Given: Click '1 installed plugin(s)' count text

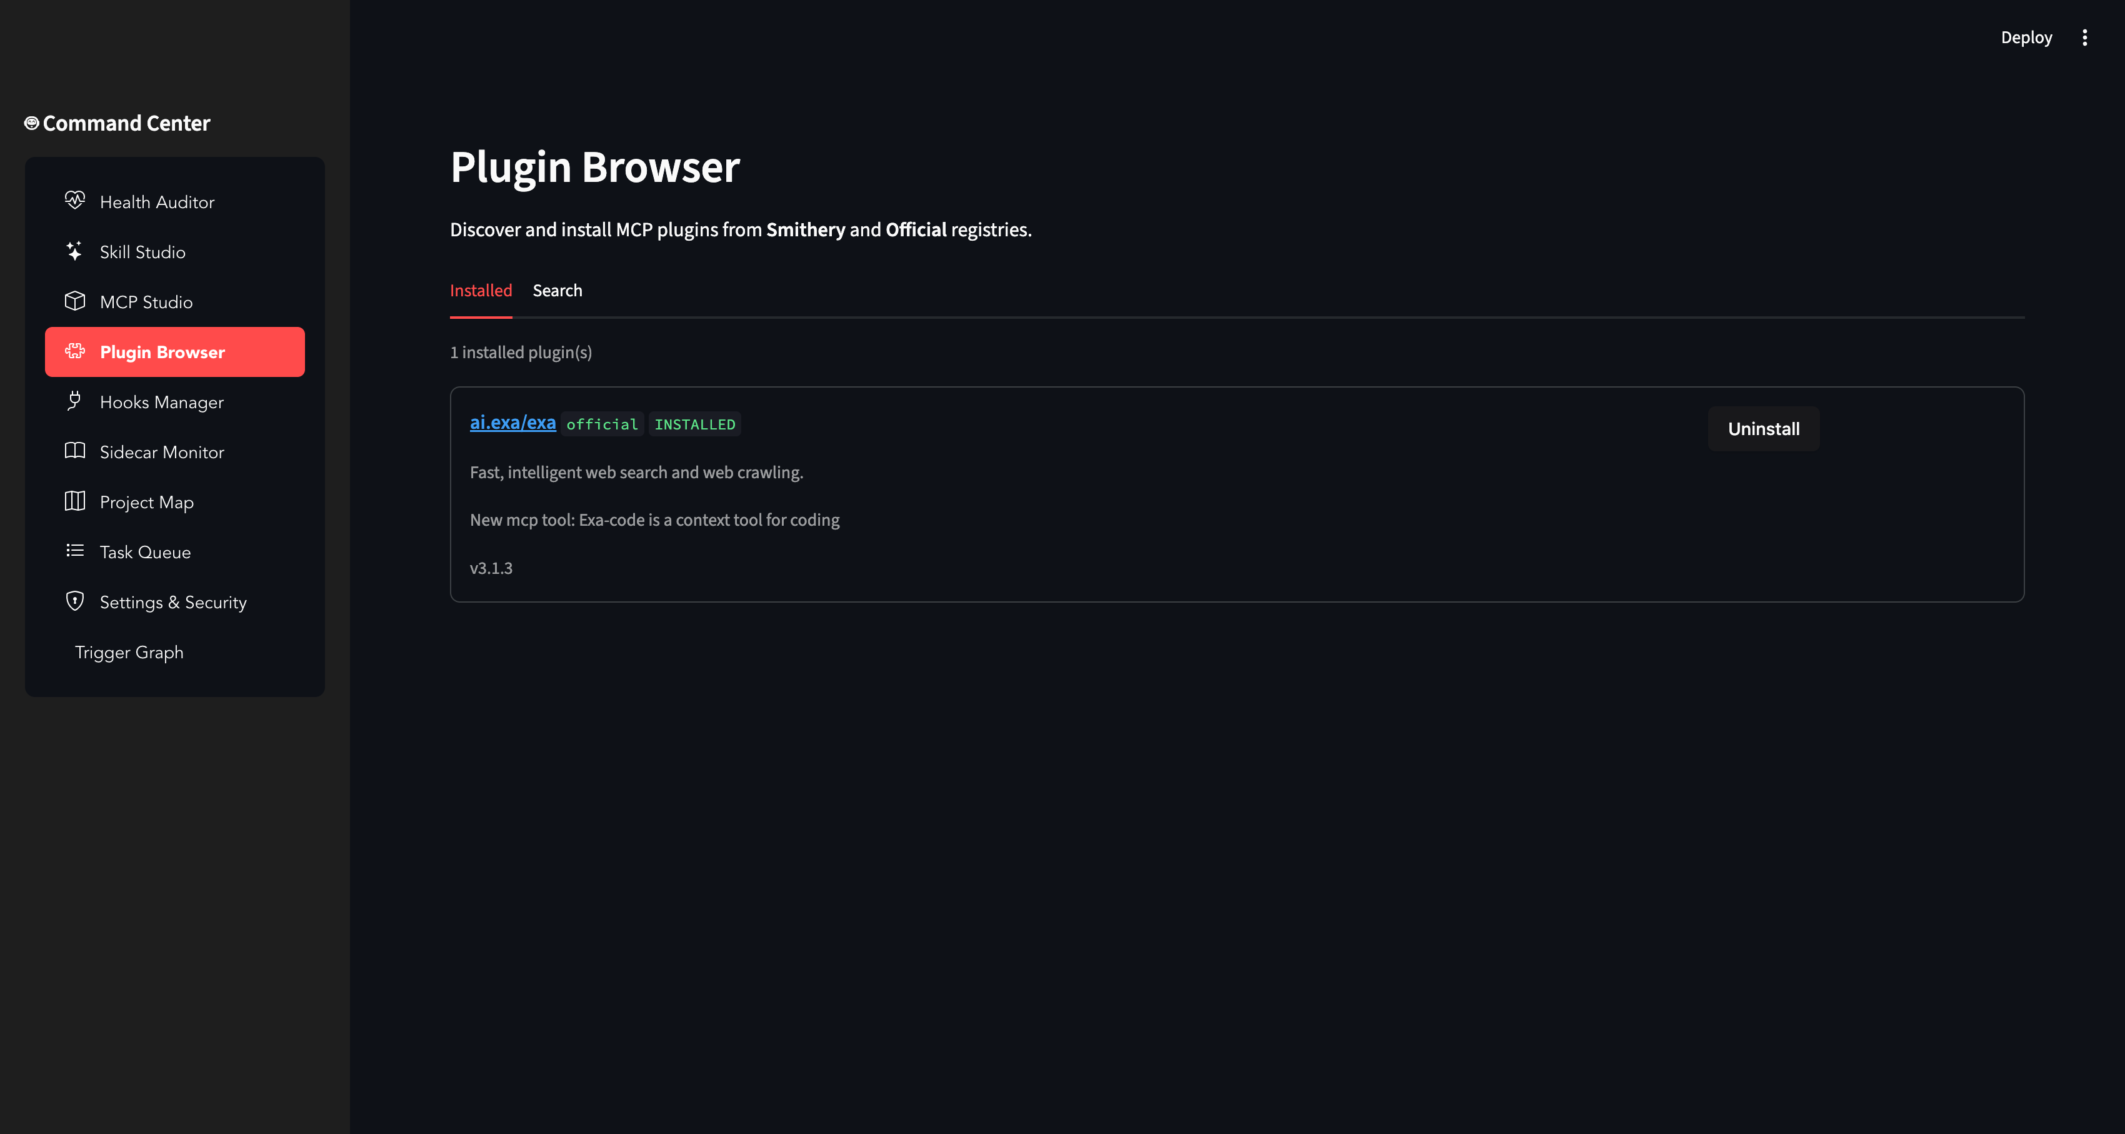Looking at the screenshot, I should (521, 353).
